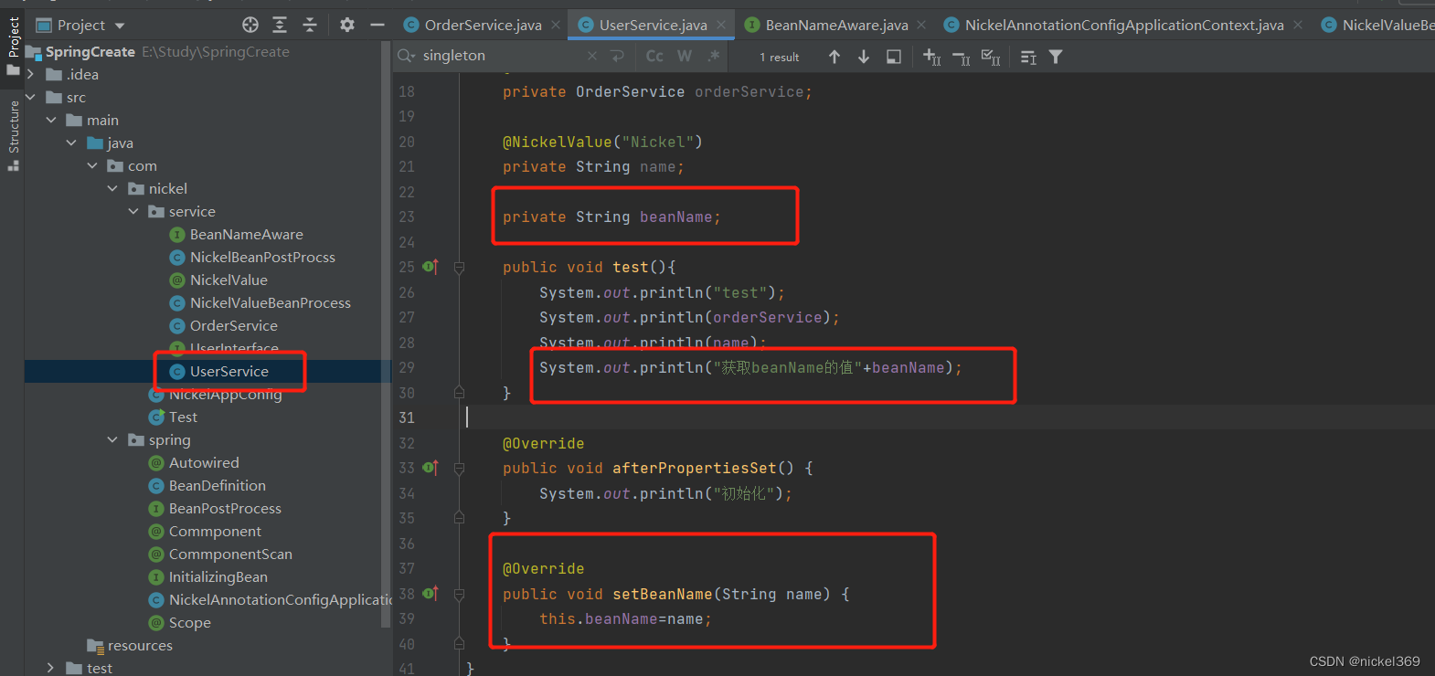Image resolution: width=1435 pixels, height=676 pixels.
Task: Open the search filter funnel
Action: click(1056, 57)
